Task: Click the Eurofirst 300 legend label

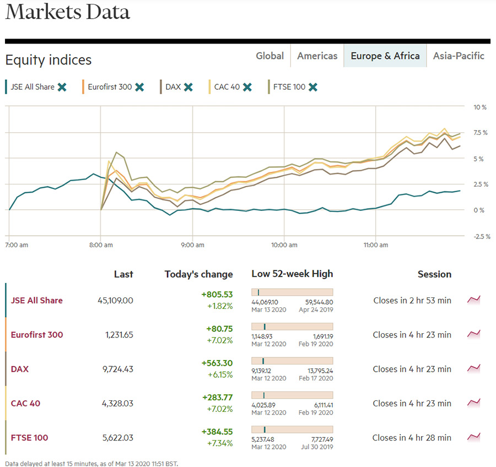Action: (110, 87)
